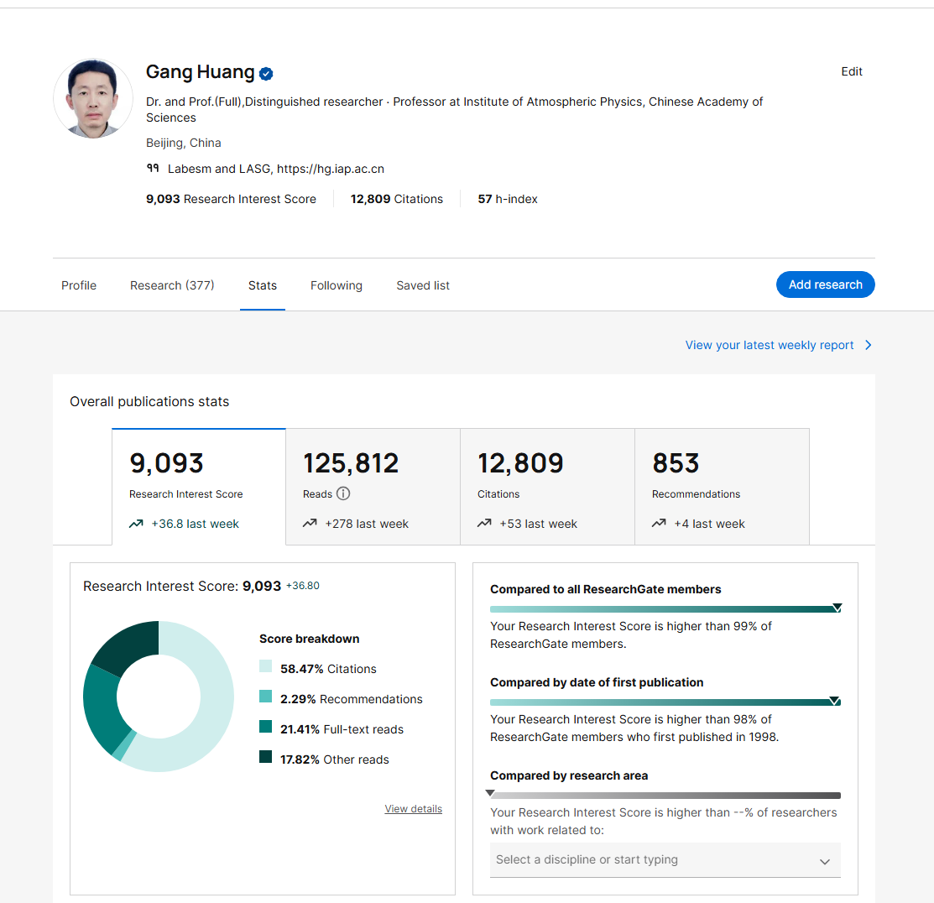Viewport: 934px width, 903px height.
Task: Switch to the Following tab
Action: [337, 285]
